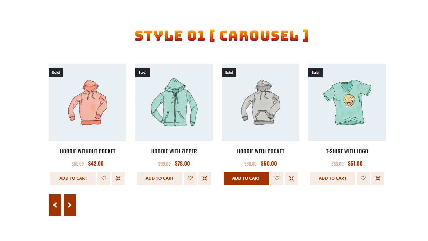
Task: Add Hoodie With Zipper to wishlist
Action: pyautogui.click(x=190, y=178)
